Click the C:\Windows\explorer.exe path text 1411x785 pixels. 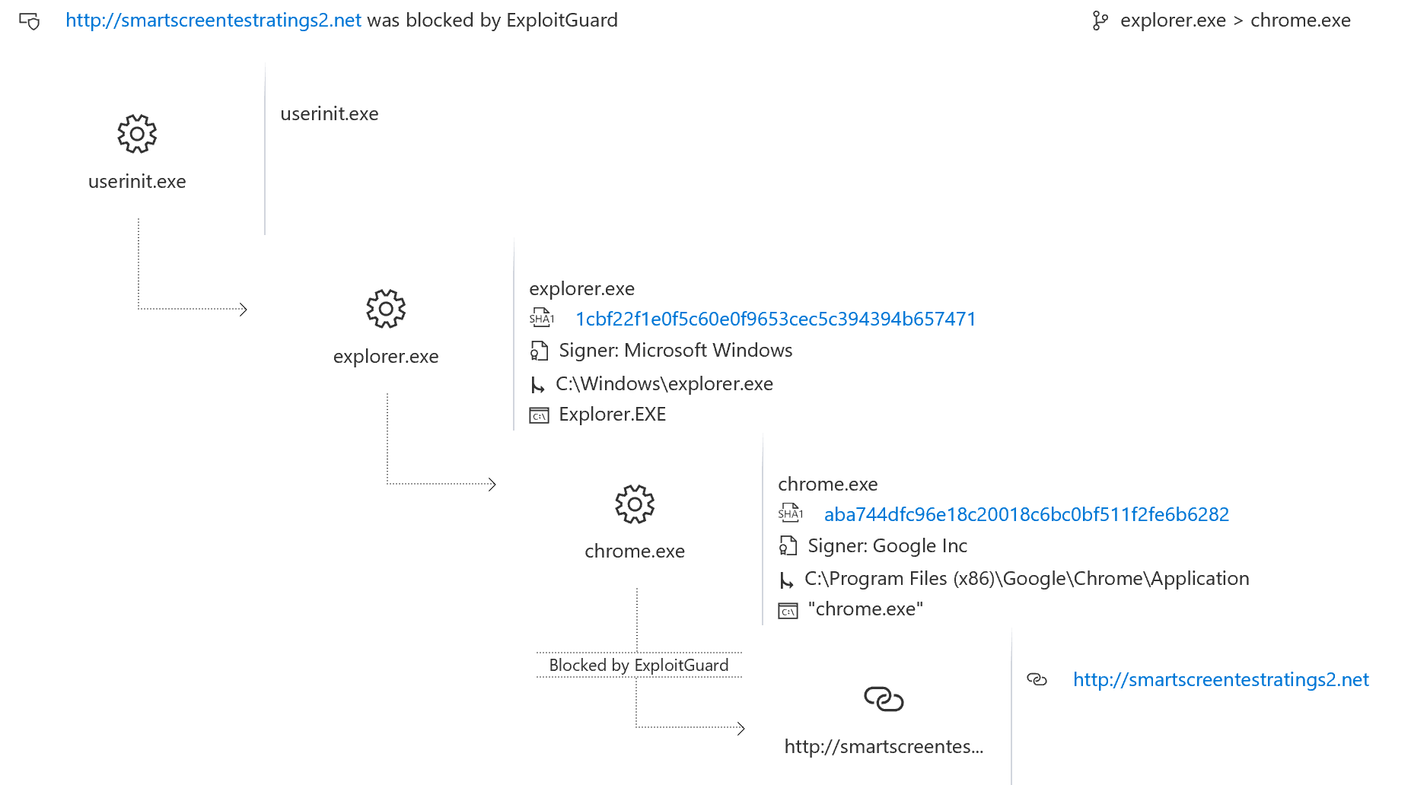click(664, 383)
